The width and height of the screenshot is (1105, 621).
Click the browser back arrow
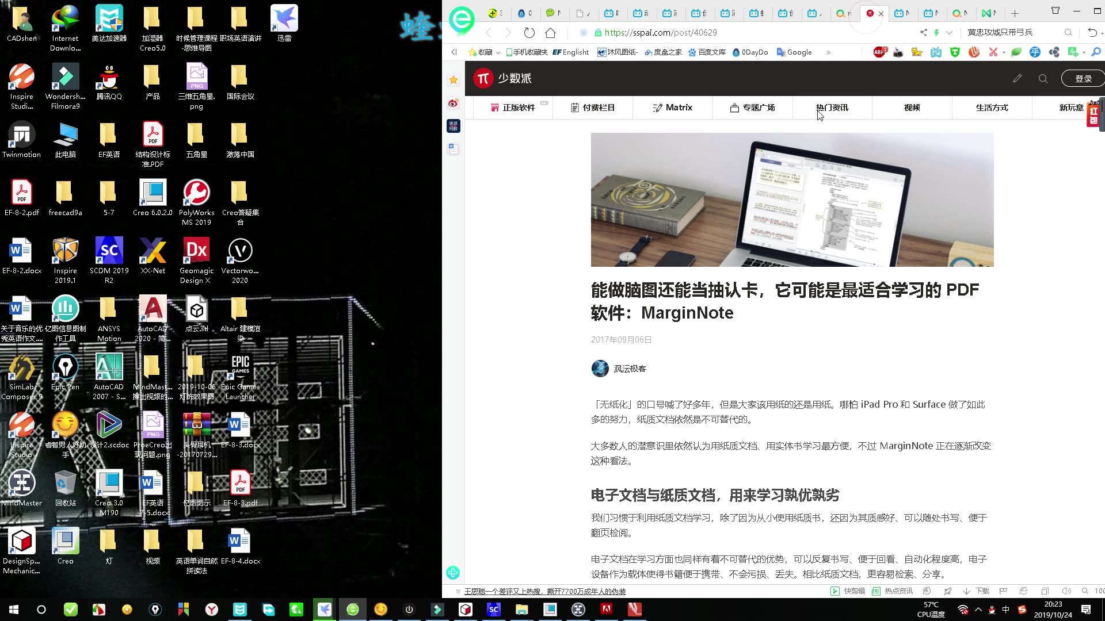(489, 33)
